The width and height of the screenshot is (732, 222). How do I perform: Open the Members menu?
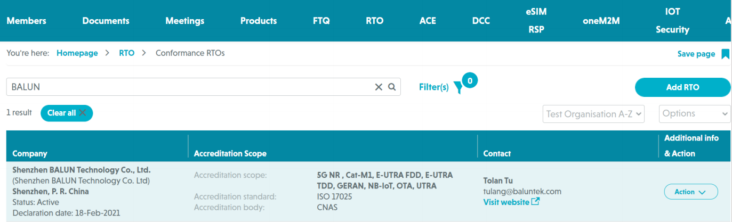point(26,21)
